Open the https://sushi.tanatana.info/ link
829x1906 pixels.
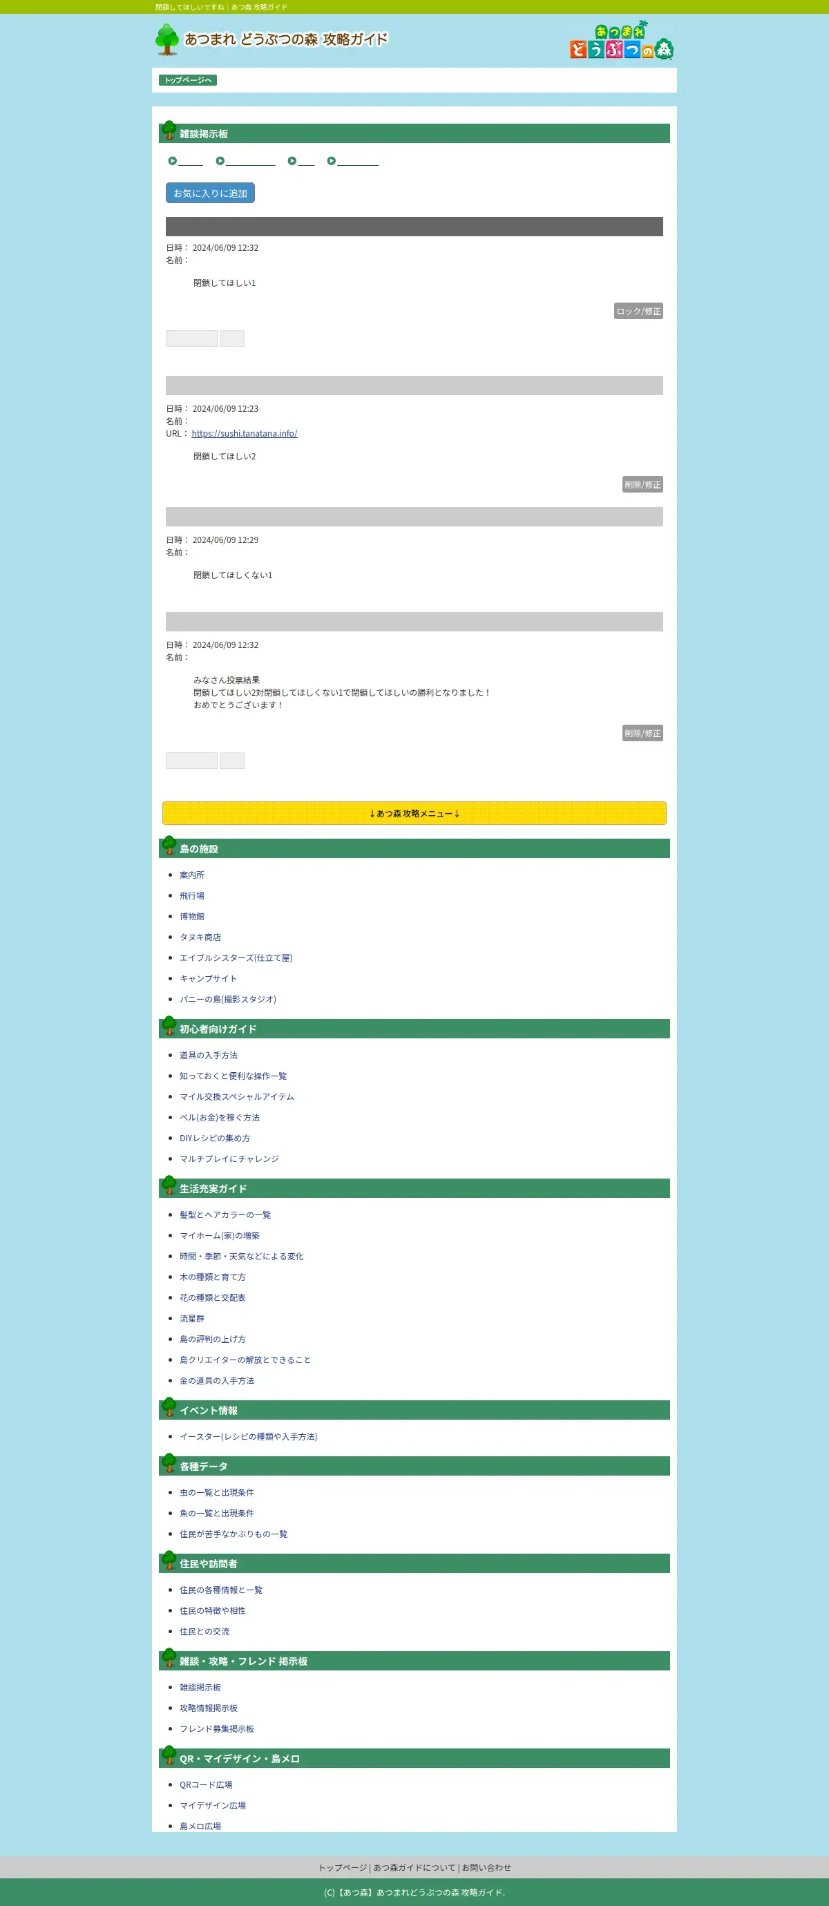[245, 434]
